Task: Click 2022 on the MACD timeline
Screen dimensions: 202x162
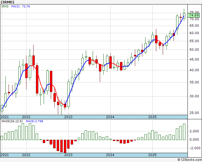Action: [x=26, y=155]
